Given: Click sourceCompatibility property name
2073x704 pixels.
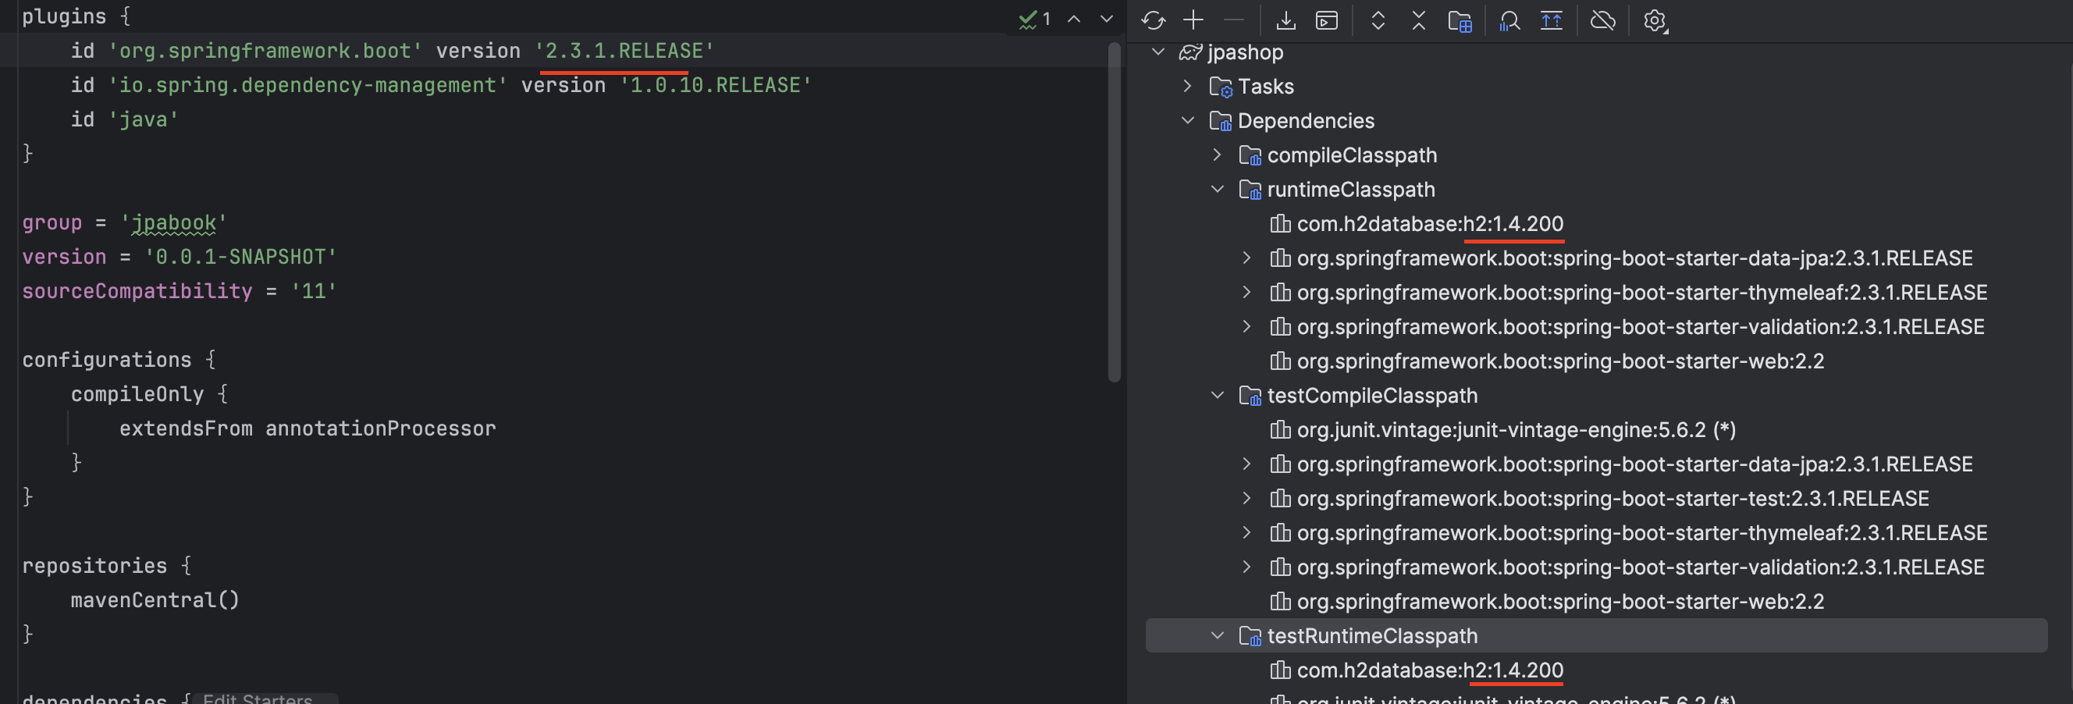Looking at the screenshot, I should [x=137, y=291].
